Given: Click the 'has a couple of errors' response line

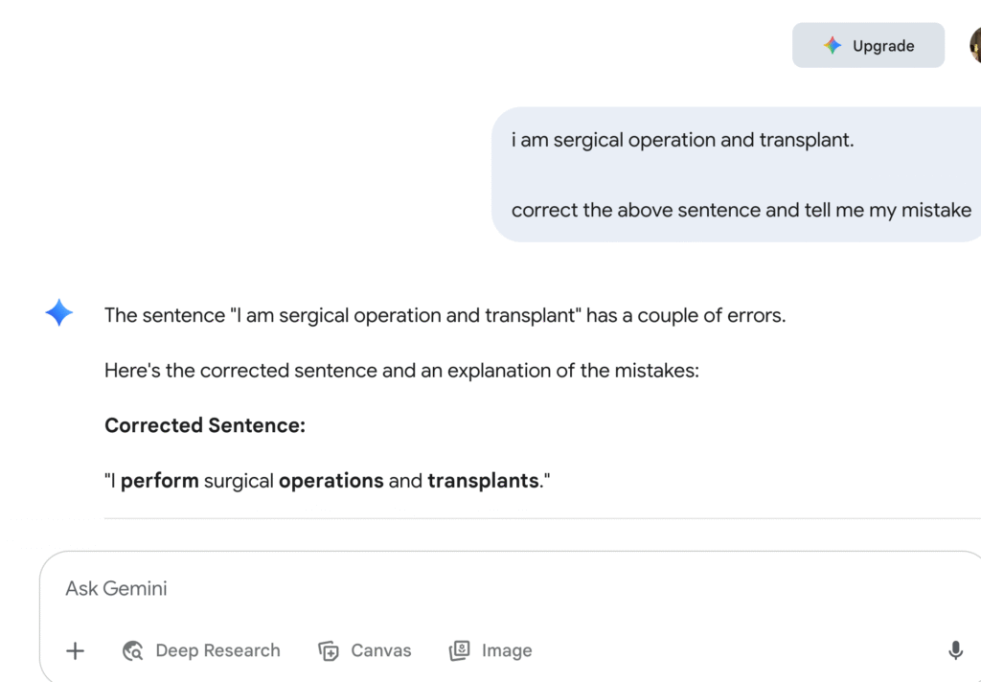Looking at the screenshot, I should (x=445, y=315).
